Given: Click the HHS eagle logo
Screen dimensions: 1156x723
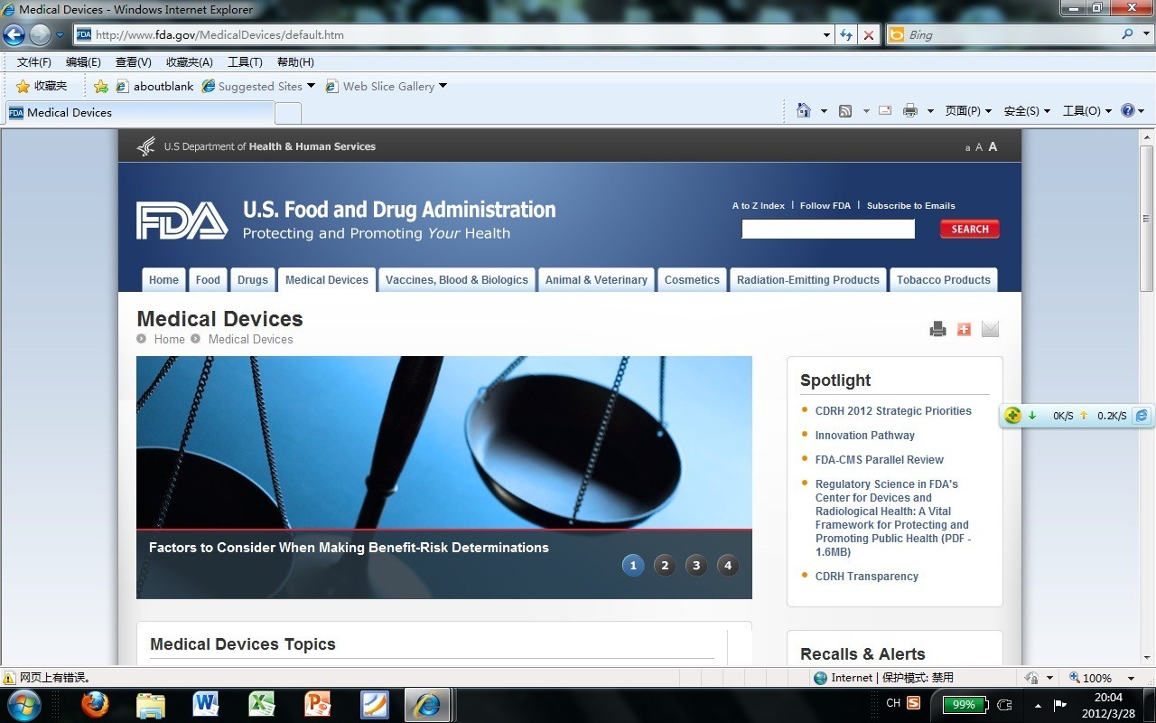Looking at the screenshot, I should point(146,146).
